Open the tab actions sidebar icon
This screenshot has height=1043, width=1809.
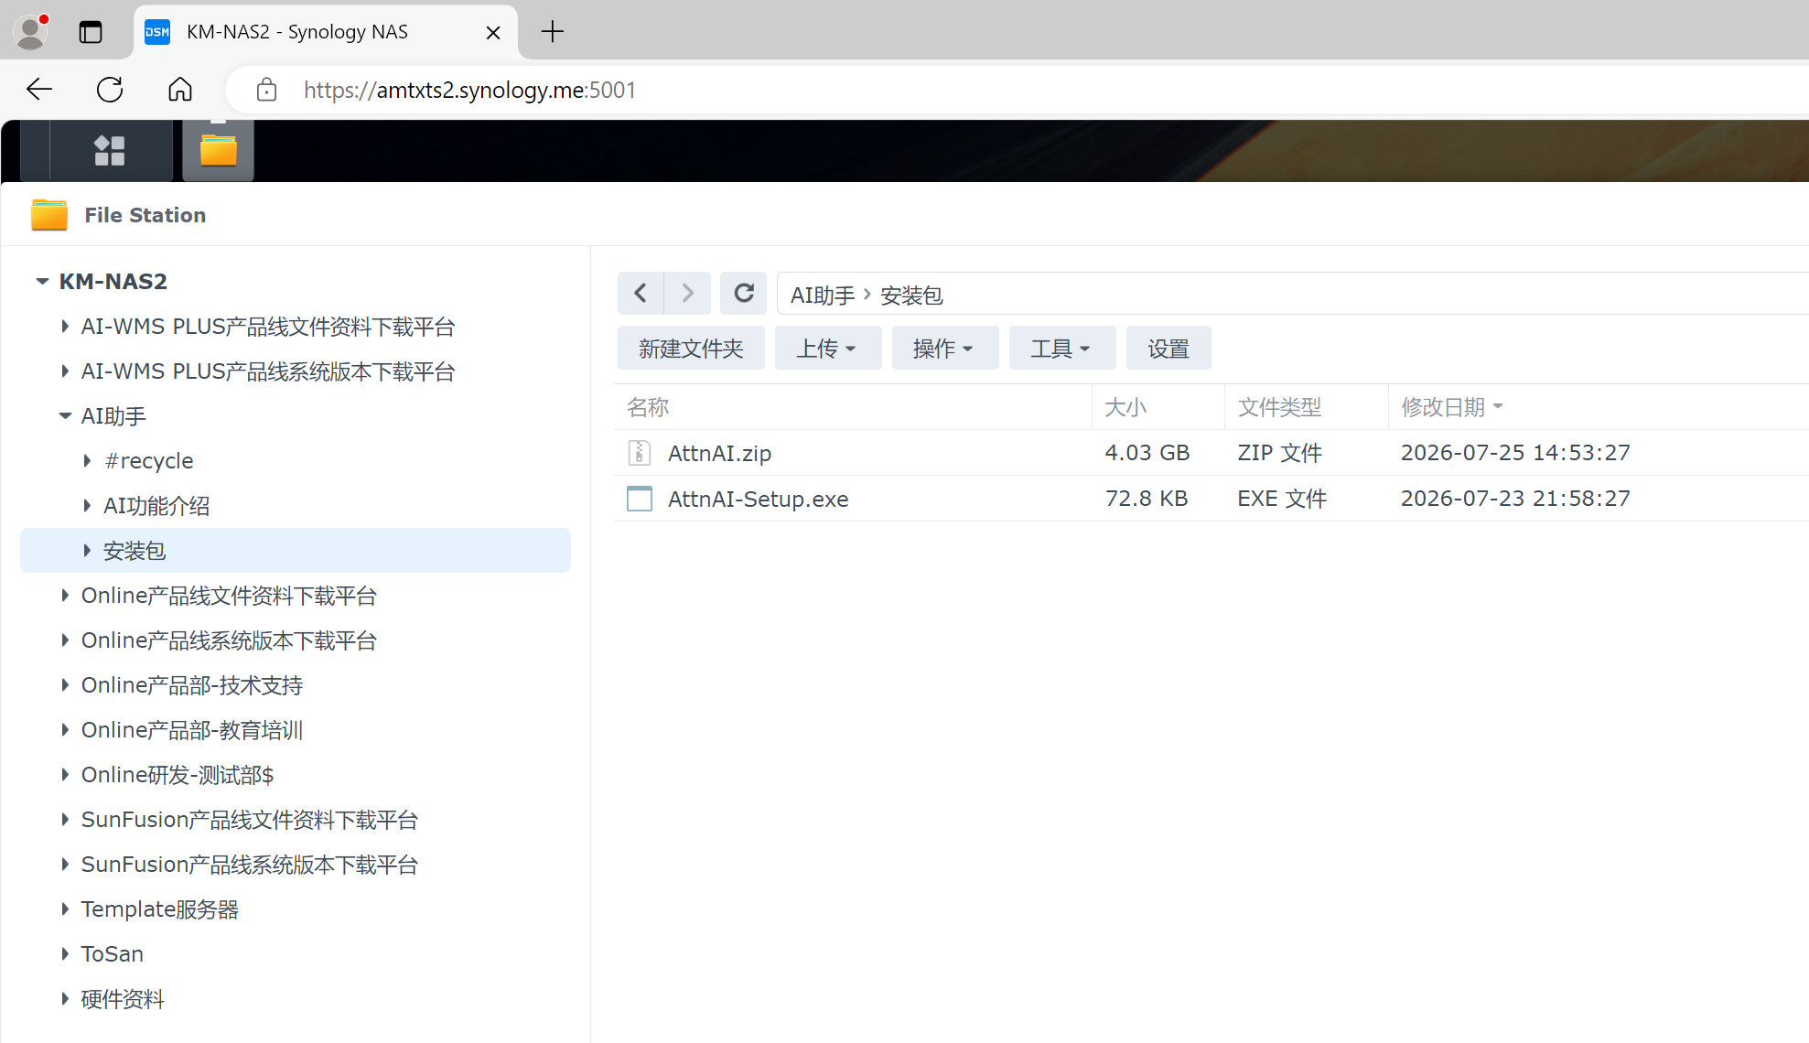pos(90,32)
